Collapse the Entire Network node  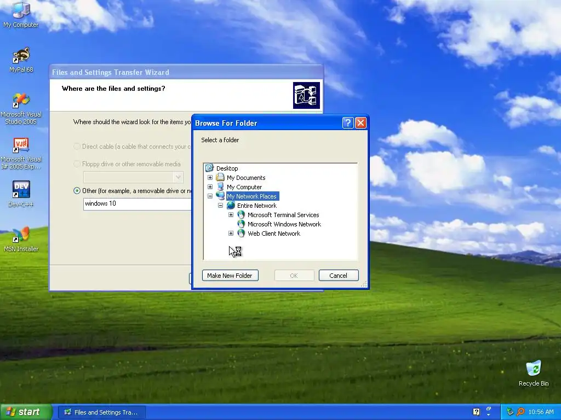coord(220,205)
